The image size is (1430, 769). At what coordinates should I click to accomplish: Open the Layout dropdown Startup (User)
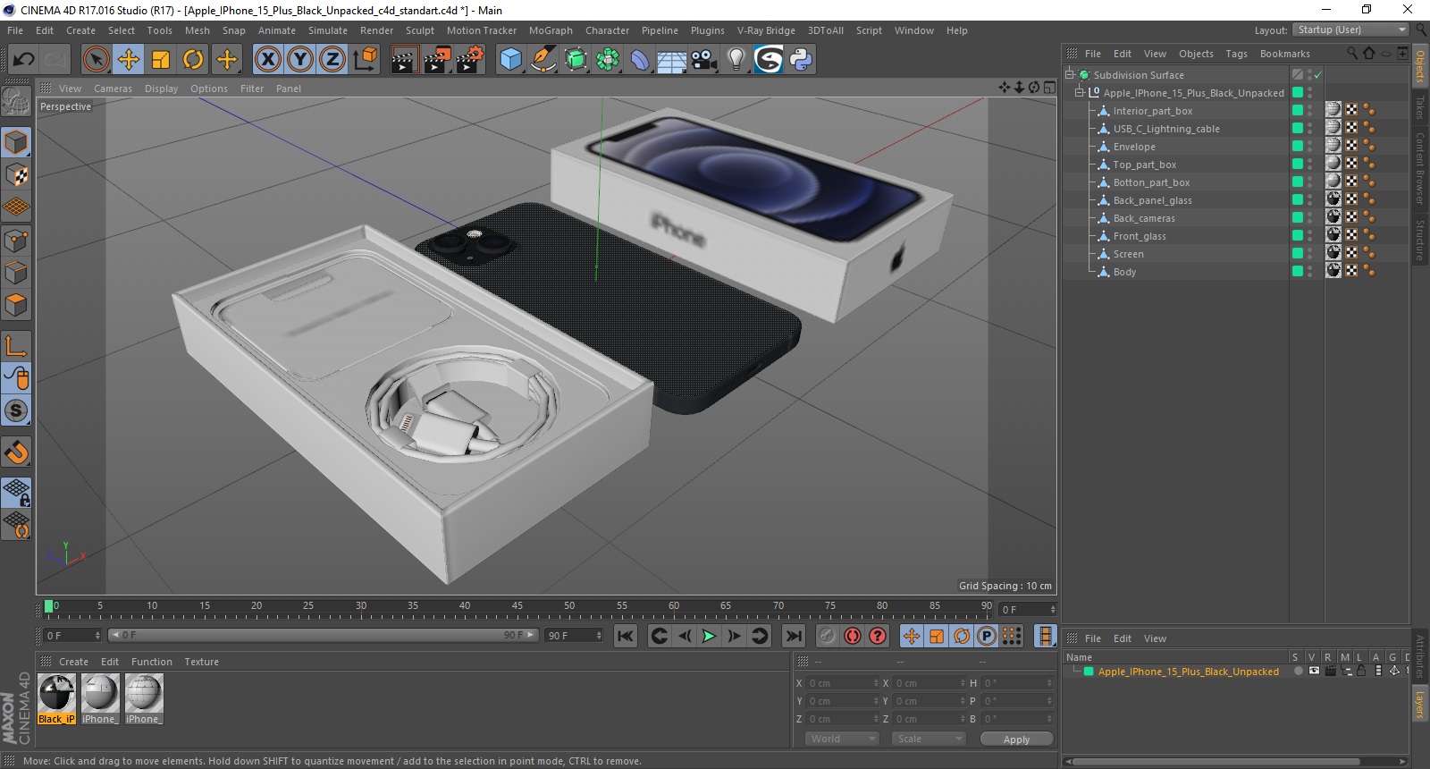tap(1350, 30)
